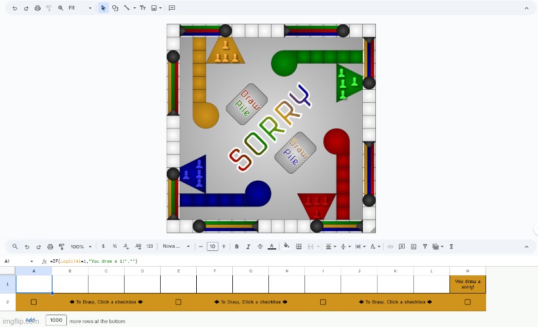Choose the Select arrow tool
The height and width of the screenshot is (327, 538).
pos(103,8)
